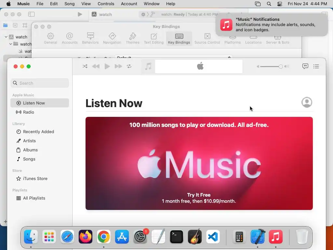333x250 pixels.
Task: Adjust the Music volume slider
Action: click(x=271, y=66)
